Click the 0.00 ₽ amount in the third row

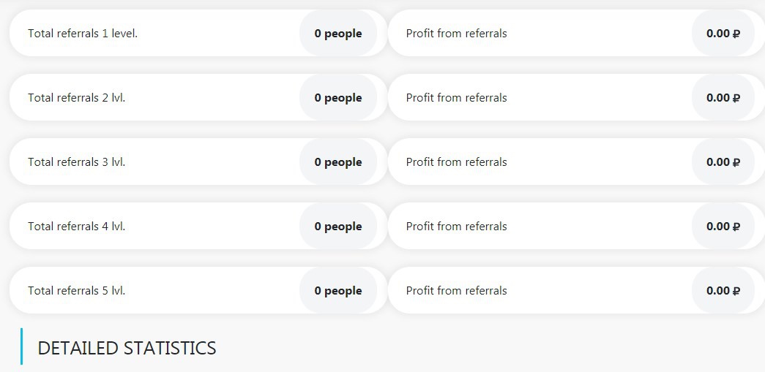[x=723, y=162]
